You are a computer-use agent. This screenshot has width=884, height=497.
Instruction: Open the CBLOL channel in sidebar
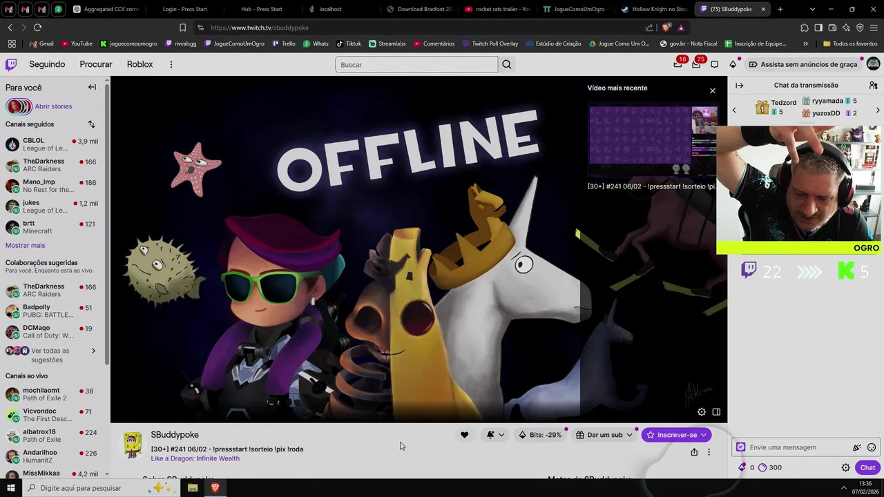52,144
